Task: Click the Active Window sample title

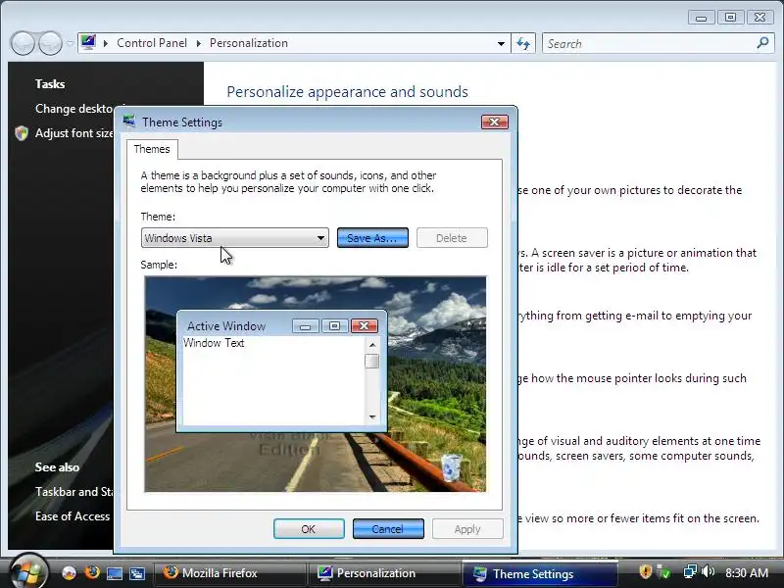Action: (x=226, y=326)
